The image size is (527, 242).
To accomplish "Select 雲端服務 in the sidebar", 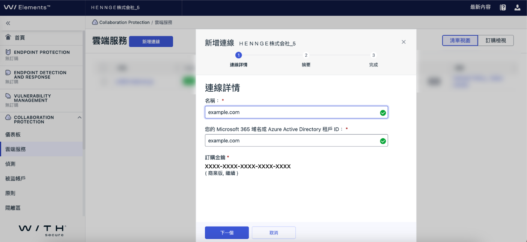I will coord(41,149).
